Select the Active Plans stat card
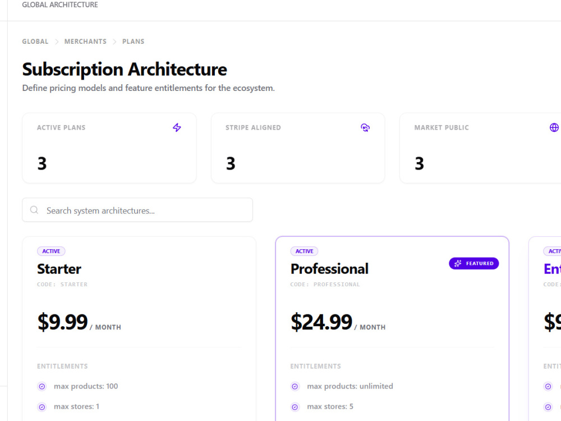The image size is (561, 421). 109,148
